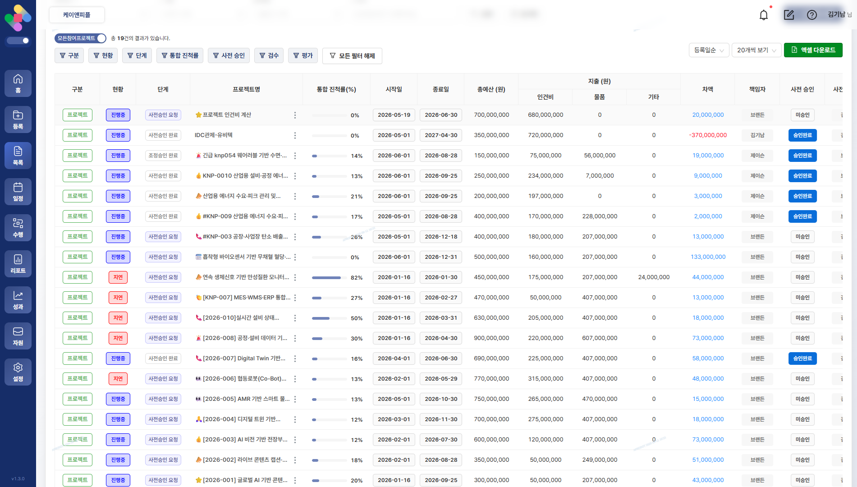Open 설정 gear in the sidebar
Viewport: 857px width, 487px height.
18,372
